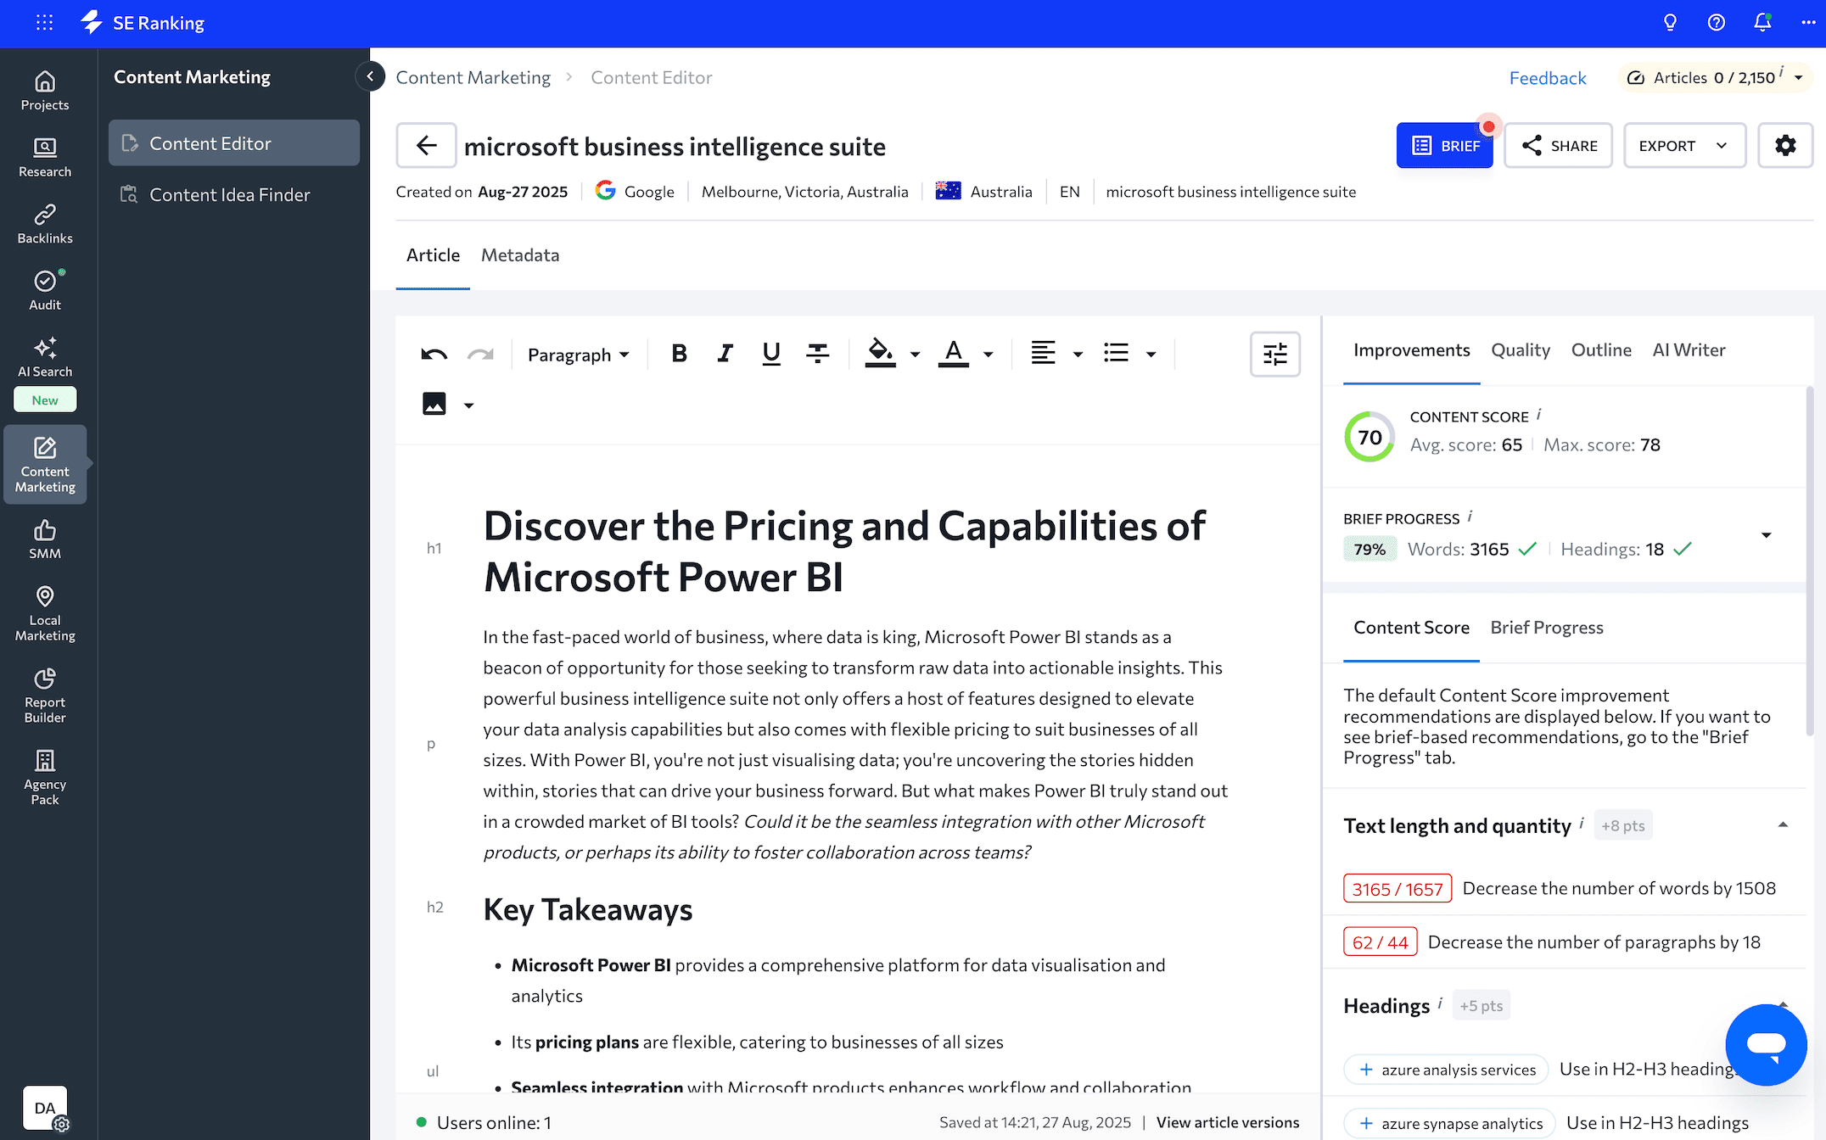Undo the last edit

click(434, 354)
